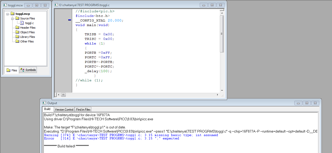Click the Library Files folder icon

pos(17,37)
